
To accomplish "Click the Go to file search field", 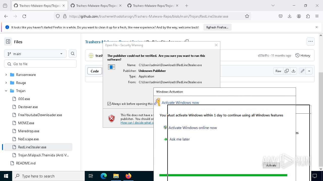I will coord(40,64).
